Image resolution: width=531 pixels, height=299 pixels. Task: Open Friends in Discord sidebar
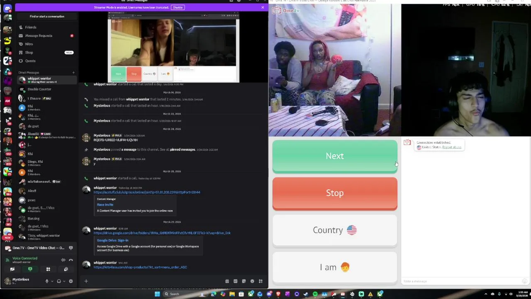pos(31,27)
